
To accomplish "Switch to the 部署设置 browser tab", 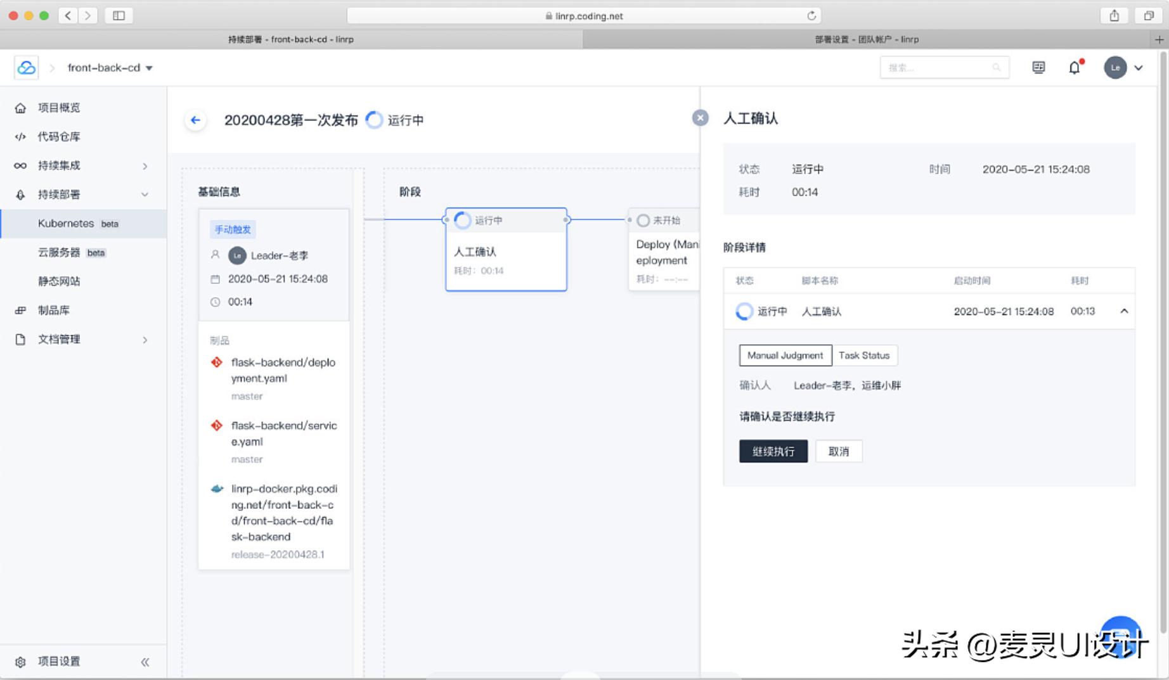I will pyautogui.click(x=865, y=39).
